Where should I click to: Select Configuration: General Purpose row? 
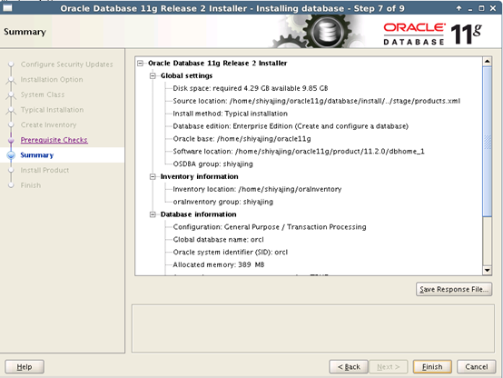[270, 227]
